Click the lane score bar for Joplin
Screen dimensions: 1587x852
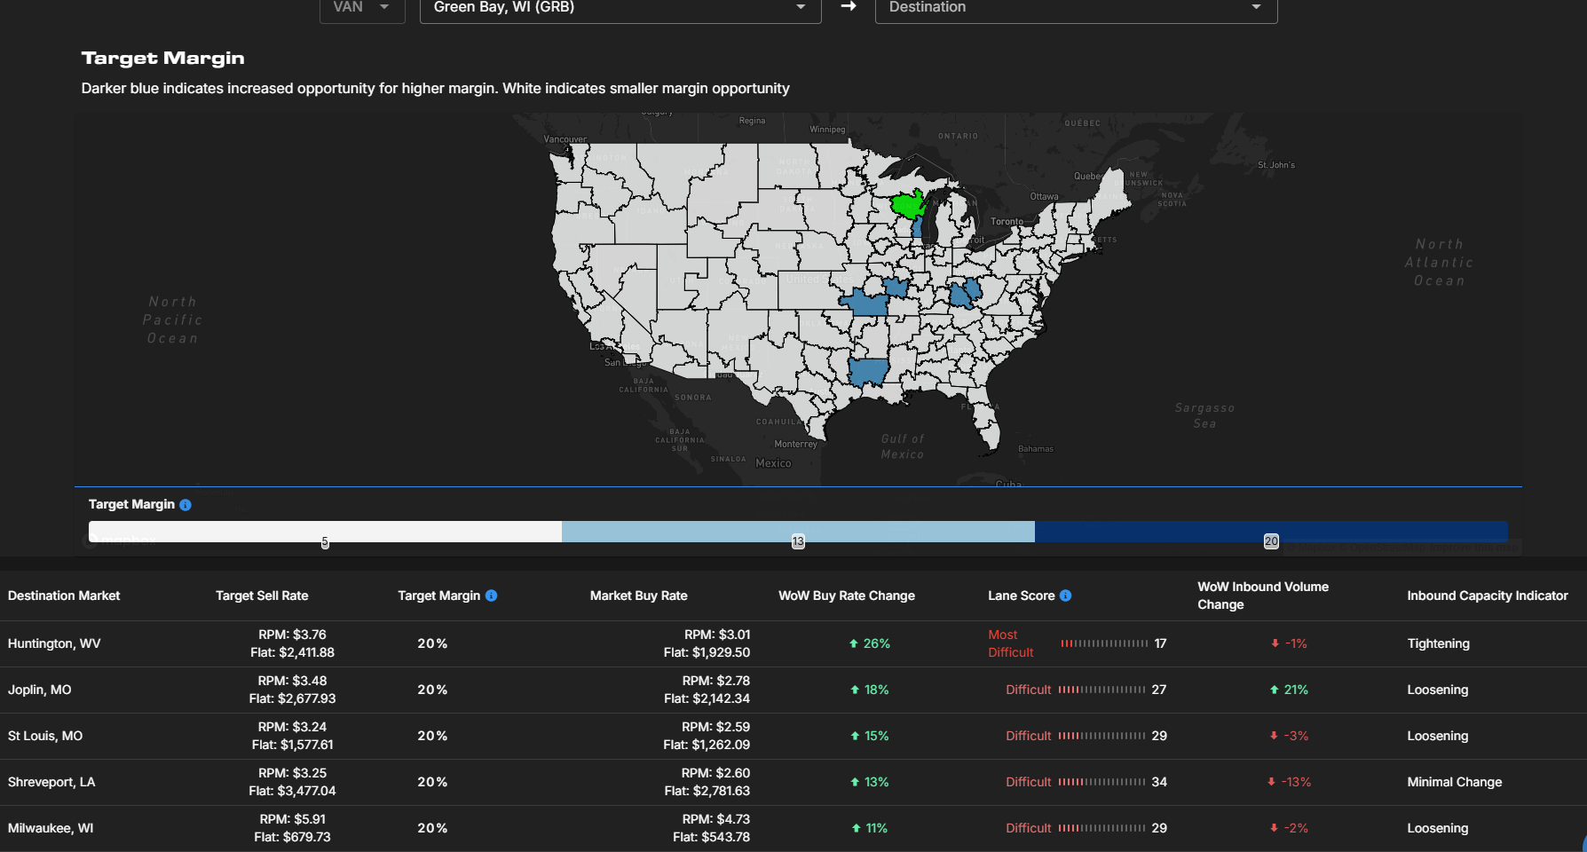tap(1101, 690)
